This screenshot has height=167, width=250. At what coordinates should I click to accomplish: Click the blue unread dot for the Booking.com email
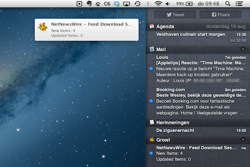(151, 101)
